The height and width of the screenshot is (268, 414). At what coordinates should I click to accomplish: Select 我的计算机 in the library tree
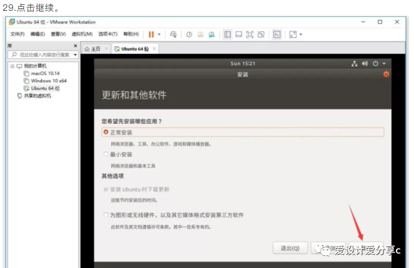coord(35,65)
